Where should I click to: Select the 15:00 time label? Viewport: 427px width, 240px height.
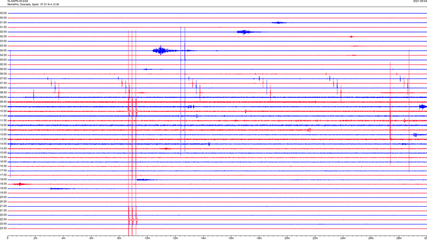tap(3, 153)
